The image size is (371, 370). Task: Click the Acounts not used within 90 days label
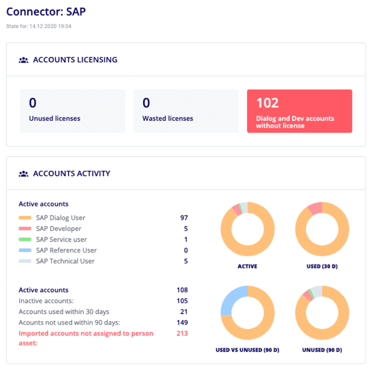[x=69, y=323]
